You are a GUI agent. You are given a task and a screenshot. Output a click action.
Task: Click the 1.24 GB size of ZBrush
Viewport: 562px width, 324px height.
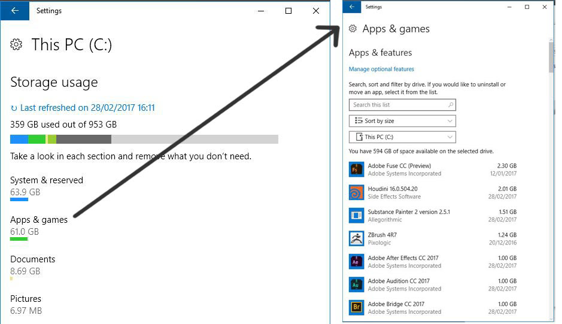click(507, 235)
